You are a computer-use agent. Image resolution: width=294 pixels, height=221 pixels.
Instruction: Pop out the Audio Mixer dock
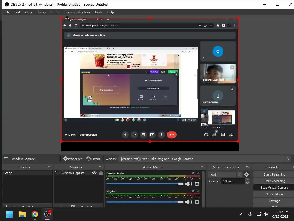[x=202, y=167]
